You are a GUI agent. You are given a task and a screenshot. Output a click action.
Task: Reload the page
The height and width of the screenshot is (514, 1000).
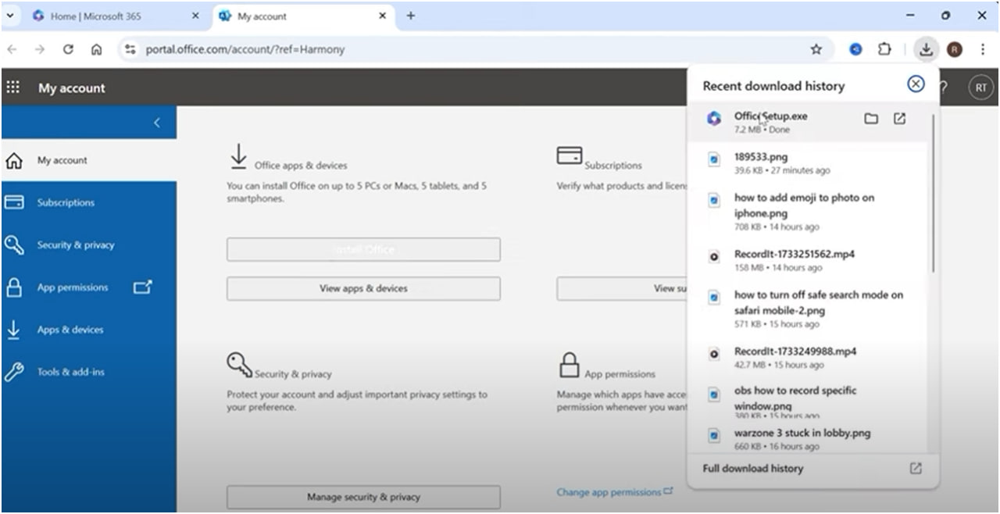click(68, 49)
